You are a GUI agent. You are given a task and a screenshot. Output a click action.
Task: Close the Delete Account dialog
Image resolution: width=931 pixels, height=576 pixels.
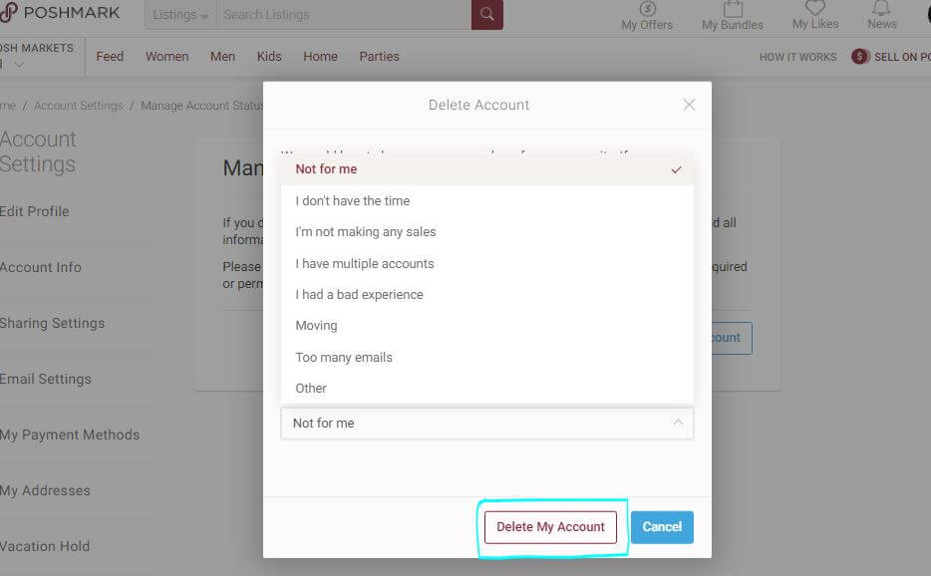click(x=689, y=105)
